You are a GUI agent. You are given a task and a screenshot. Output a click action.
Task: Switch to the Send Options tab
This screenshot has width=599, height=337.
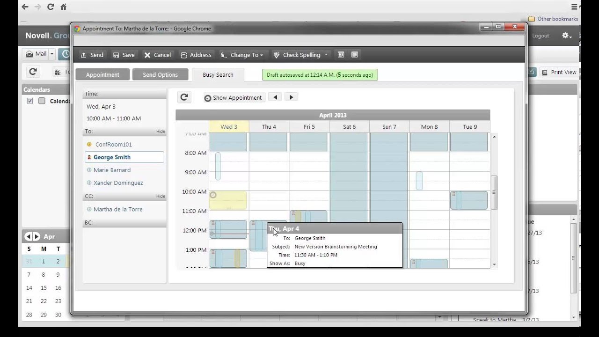[160, 75]
